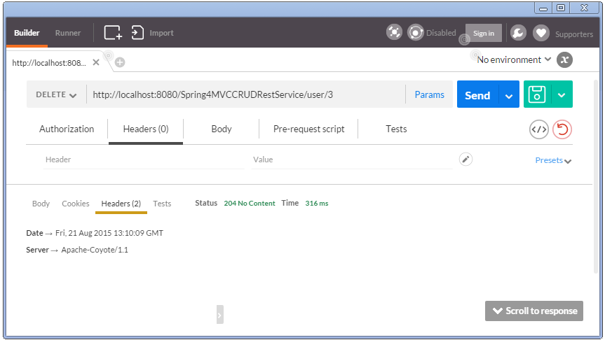605x340 pixels.
Task: Select the http://localhost:808... request tab
Action: pyautogui.click(x=49, y=62)
